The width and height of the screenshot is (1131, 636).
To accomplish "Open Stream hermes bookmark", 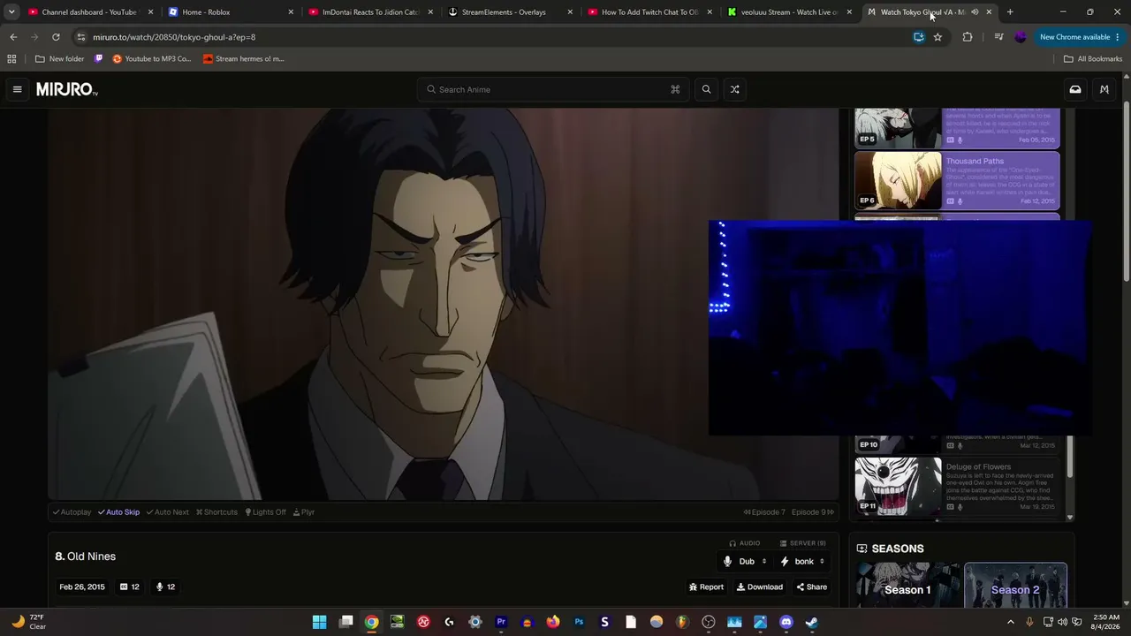I will click(244, 59).
